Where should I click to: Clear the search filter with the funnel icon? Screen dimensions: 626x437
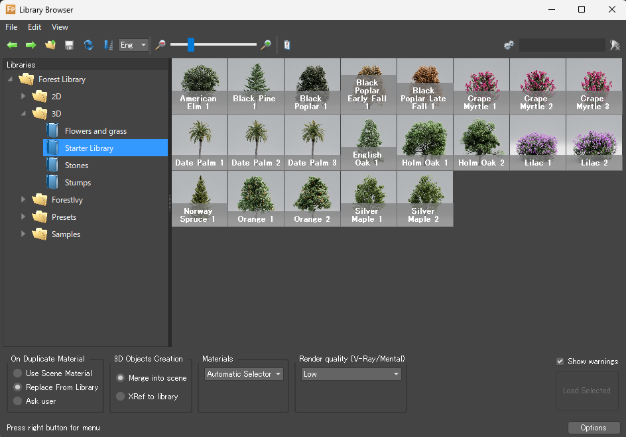pyautogui.click(x=614, y=45)
